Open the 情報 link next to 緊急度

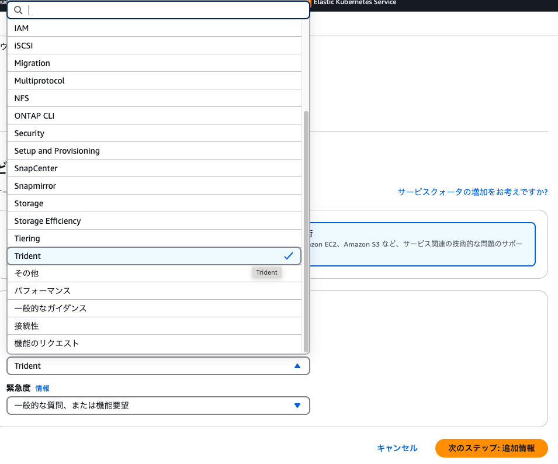pyautogui.click(x=42, y=388)
